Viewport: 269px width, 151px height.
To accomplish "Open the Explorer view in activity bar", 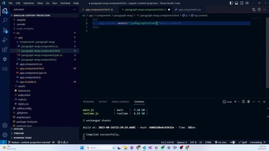I will 5,11.
